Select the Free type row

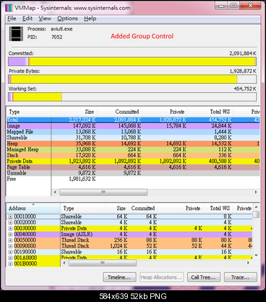[133, 179]
